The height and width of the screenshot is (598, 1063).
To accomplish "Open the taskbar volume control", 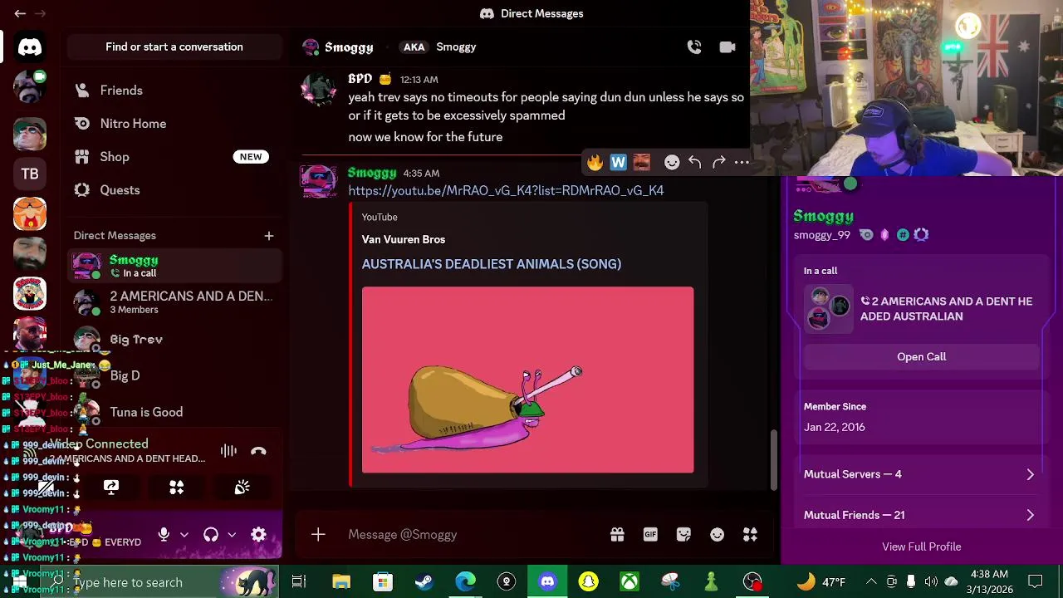I will coord(931,582).
